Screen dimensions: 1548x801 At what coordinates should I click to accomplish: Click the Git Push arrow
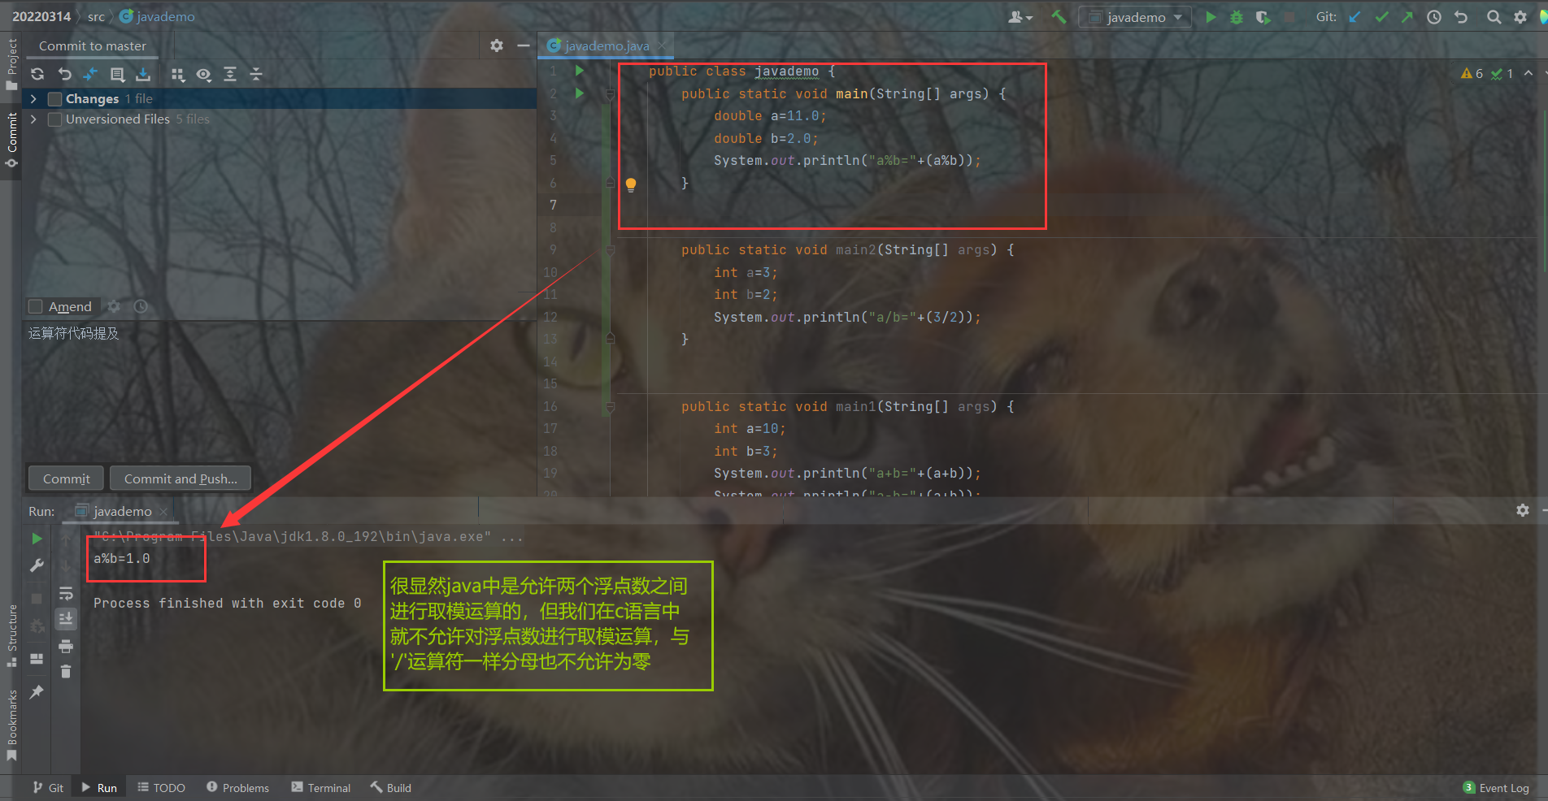tap(1407, 17)
